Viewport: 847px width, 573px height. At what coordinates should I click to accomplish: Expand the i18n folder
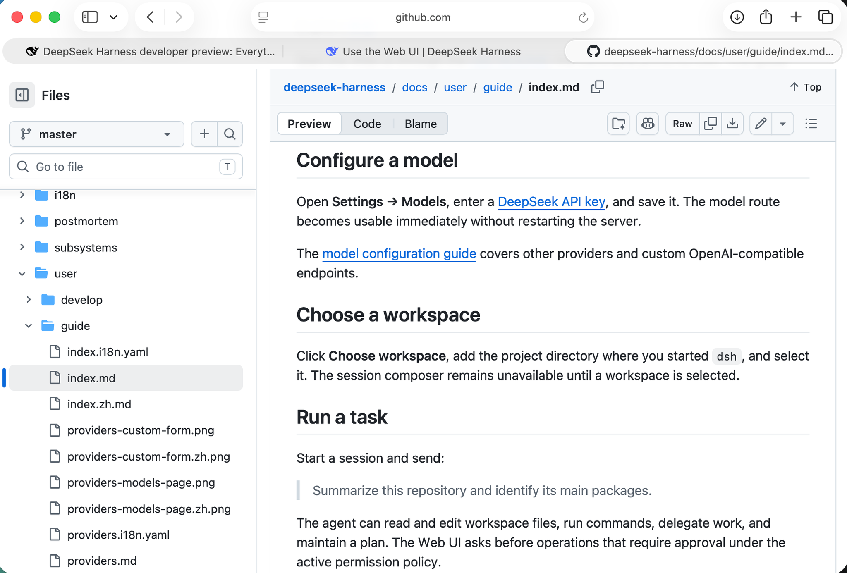[x=22, y=195]
